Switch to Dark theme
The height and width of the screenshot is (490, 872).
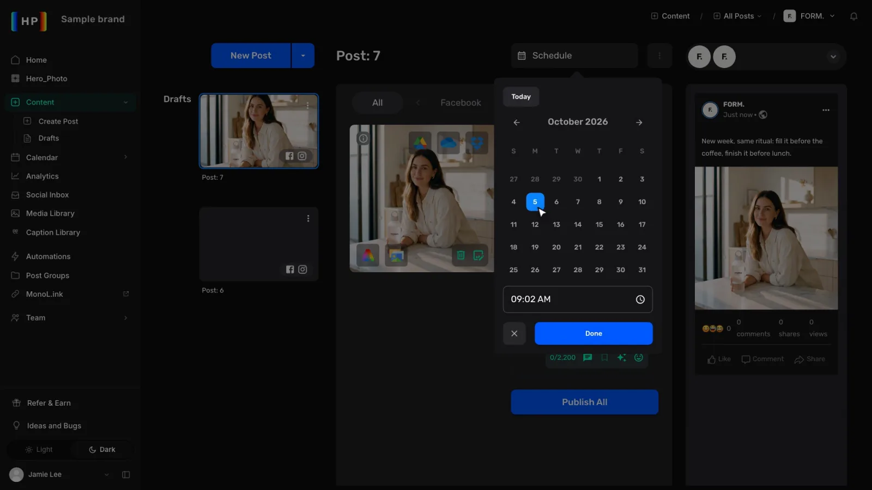(102, 450)
